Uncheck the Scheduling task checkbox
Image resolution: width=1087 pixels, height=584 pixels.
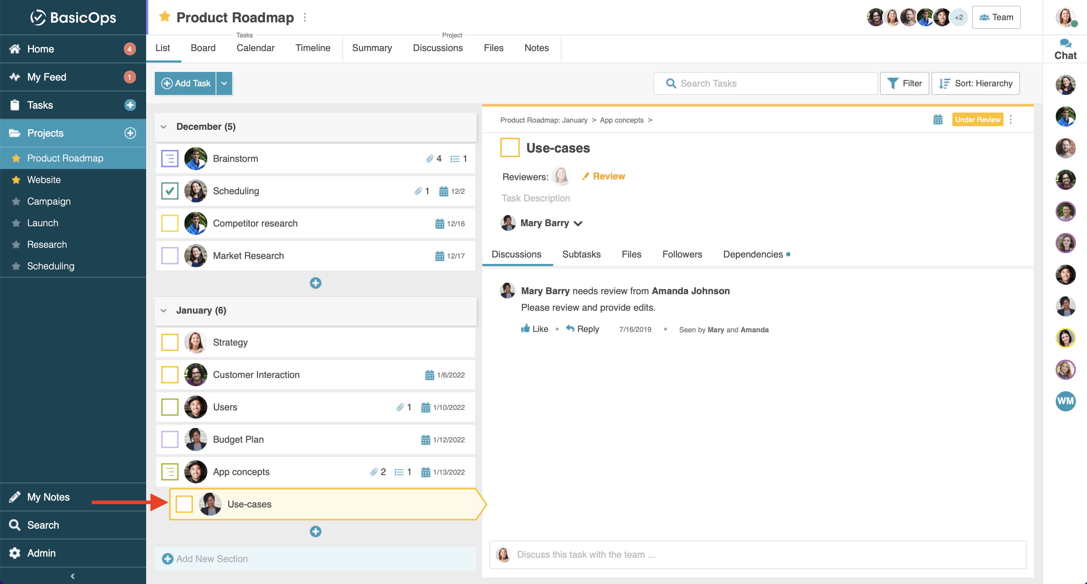click(170, 191)
